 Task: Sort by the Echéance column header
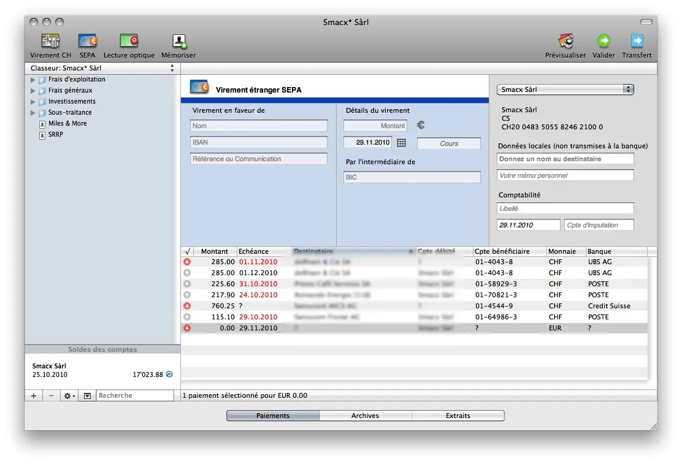[x=264, y=251]
